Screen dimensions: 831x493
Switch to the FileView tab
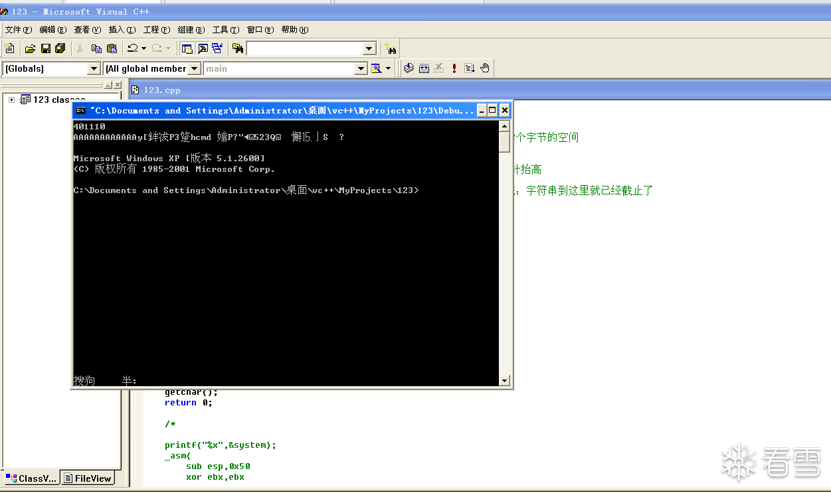pyautogui.click(x=88, y=478)
